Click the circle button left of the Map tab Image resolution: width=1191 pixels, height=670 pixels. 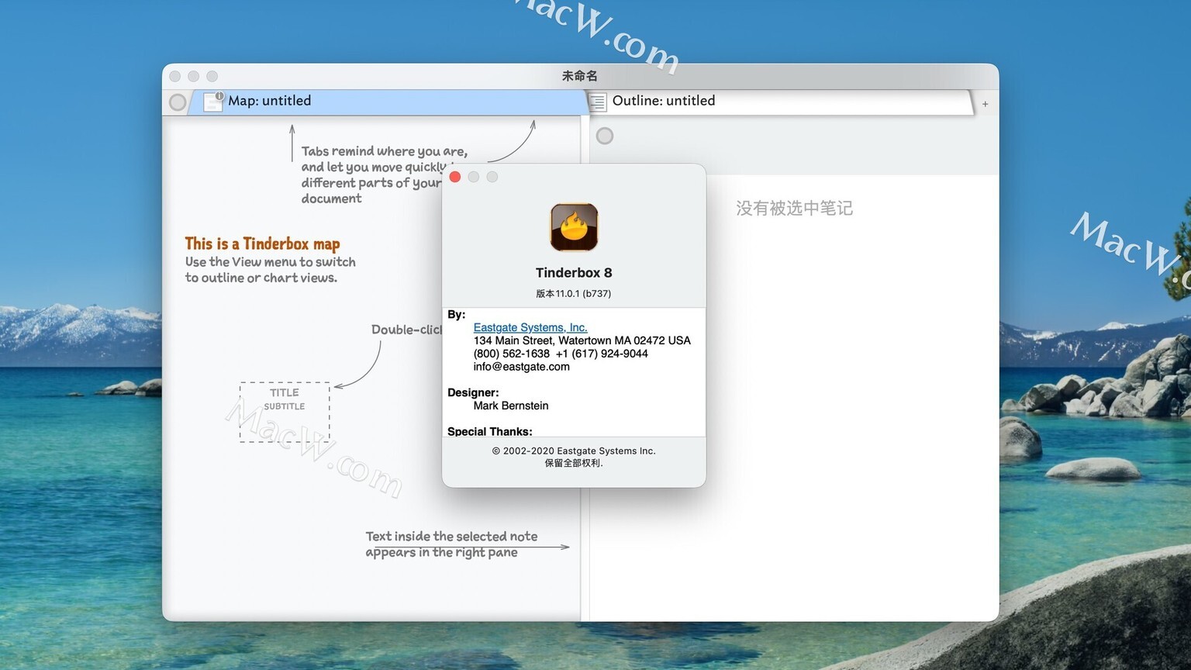pyautogui.click(x=178, y=102)
